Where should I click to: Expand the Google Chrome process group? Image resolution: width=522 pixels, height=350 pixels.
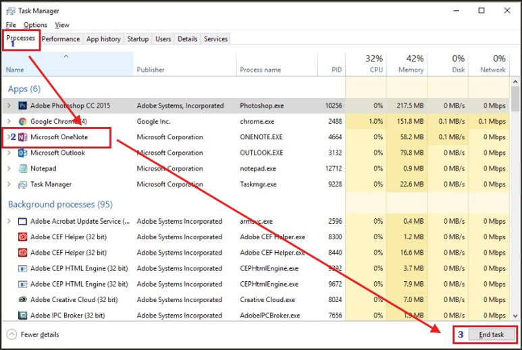point(9,121)
